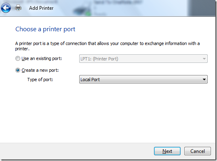Click the printer port description paragraph

pyautogui.click(x=107, y=46)
